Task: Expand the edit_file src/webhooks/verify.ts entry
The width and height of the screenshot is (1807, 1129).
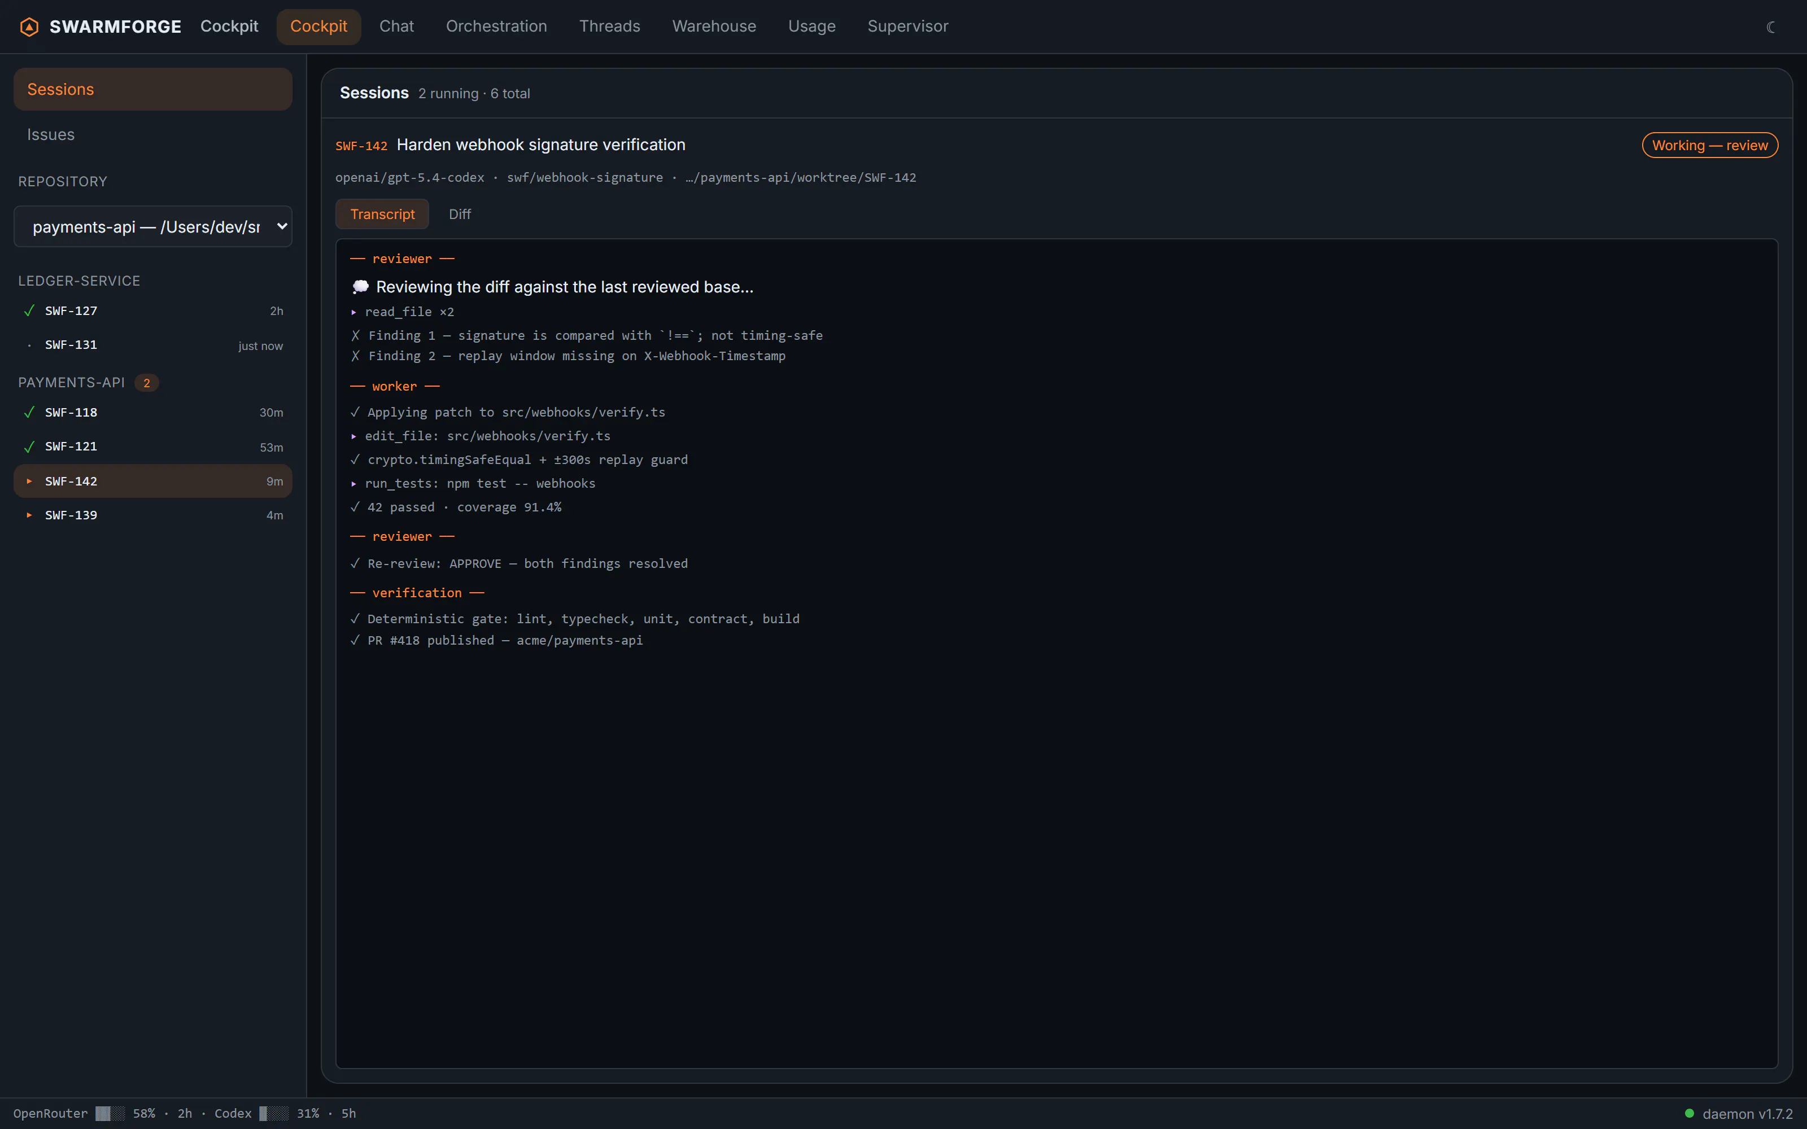Action: pyautogui.click(x=480, y=436)
